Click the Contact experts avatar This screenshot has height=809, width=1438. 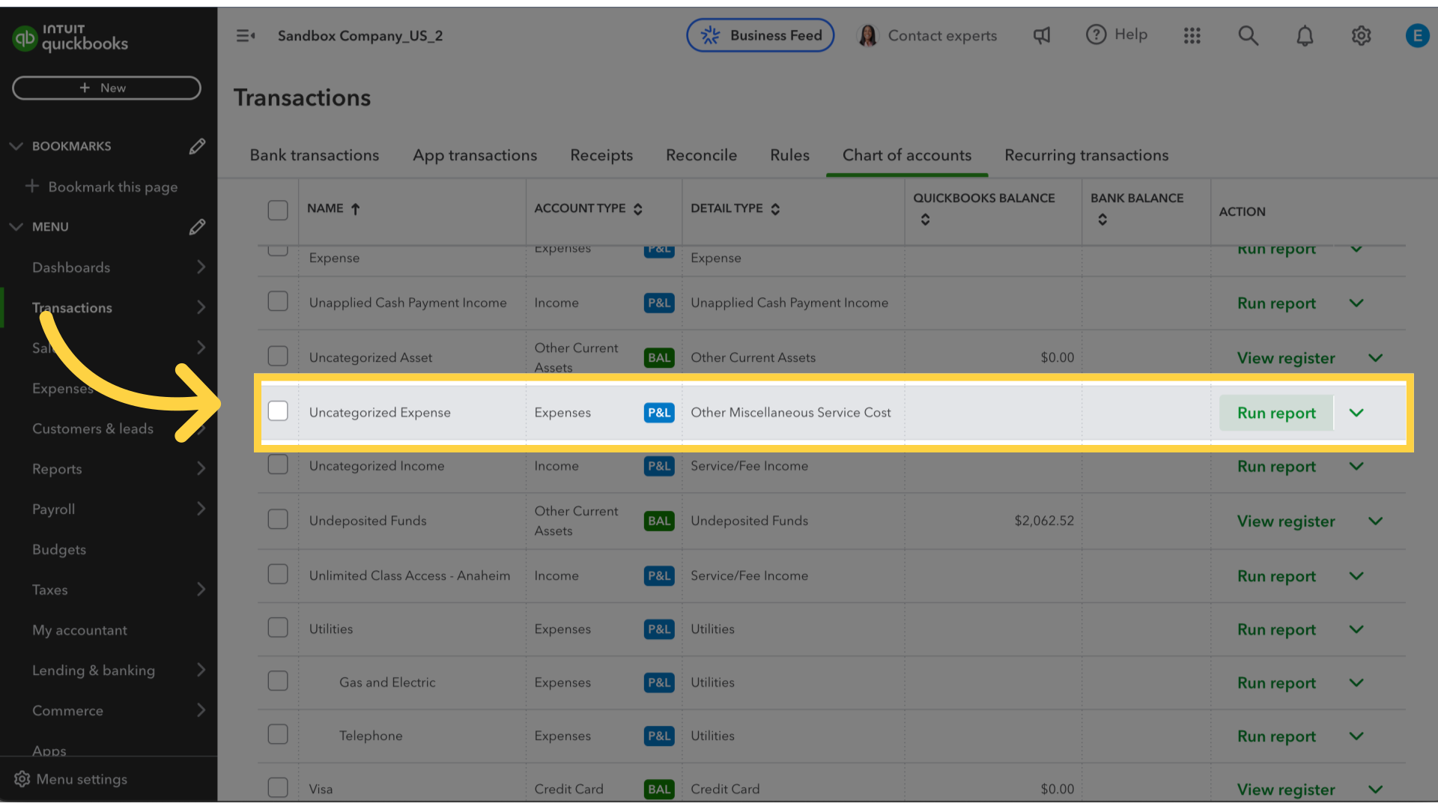click(x=868, y=35)
